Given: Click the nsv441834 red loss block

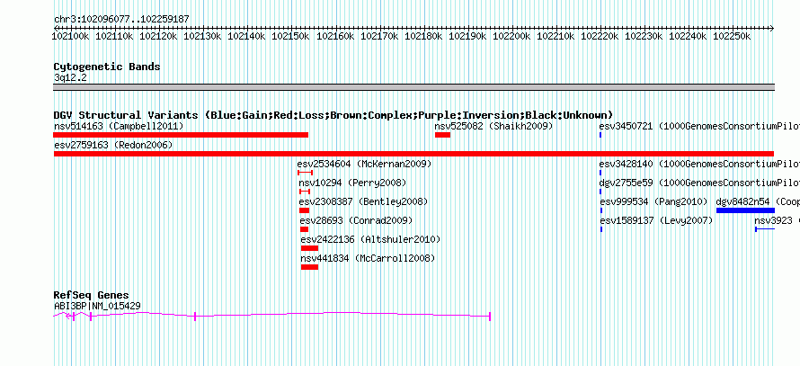Looking at the screenshot, I should coord(310,267).
